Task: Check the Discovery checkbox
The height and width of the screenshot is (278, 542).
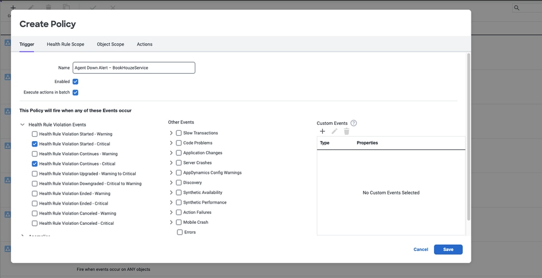Action: (x=178, y=182)
